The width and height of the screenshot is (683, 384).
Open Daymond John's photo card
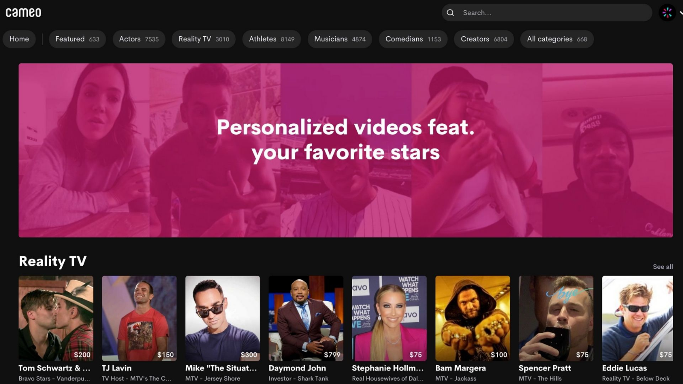click(x=306, y=318)
